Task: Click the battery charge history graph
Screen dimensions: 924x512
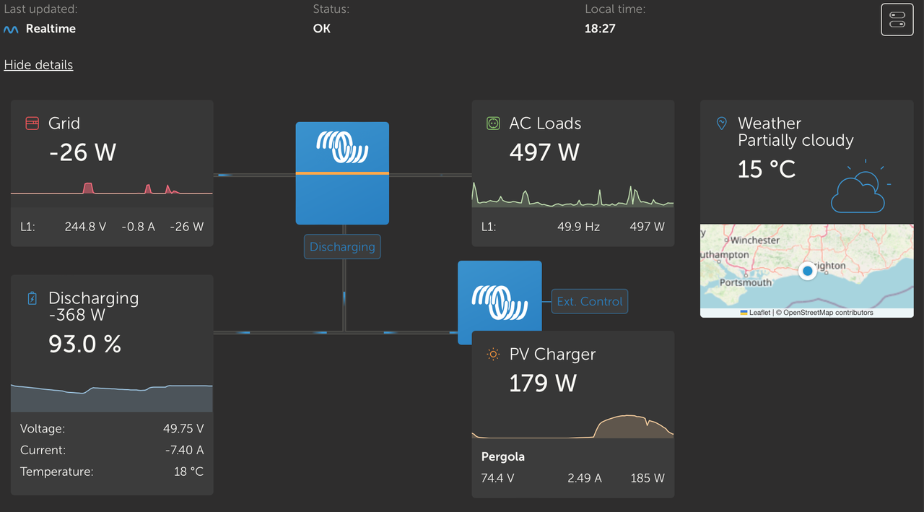Action: click(x=112, y=397)
